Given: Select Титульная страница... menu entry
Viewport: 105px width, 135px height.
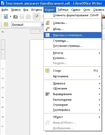Looking at the screenshot, I should (x=73, y=46).
